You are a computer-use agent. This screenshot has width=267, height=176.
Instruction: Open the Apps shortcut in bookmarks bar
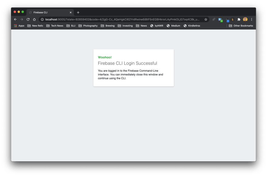point(19,26)
